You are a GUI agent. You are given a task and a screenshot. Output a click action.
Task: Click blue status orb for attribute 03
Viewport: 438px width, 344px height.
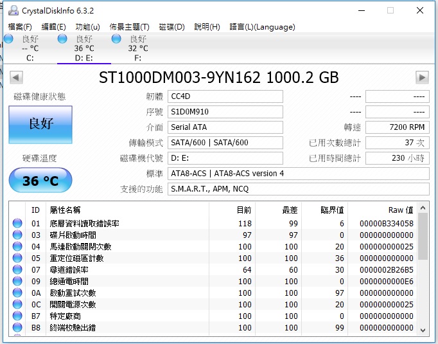coord(17,235)
